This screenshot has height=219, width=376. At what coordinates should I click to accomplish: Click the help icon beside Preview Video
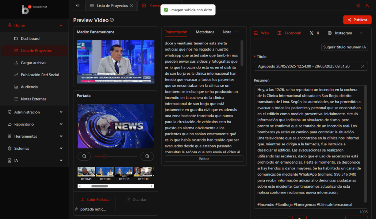[x=112, y=20]
